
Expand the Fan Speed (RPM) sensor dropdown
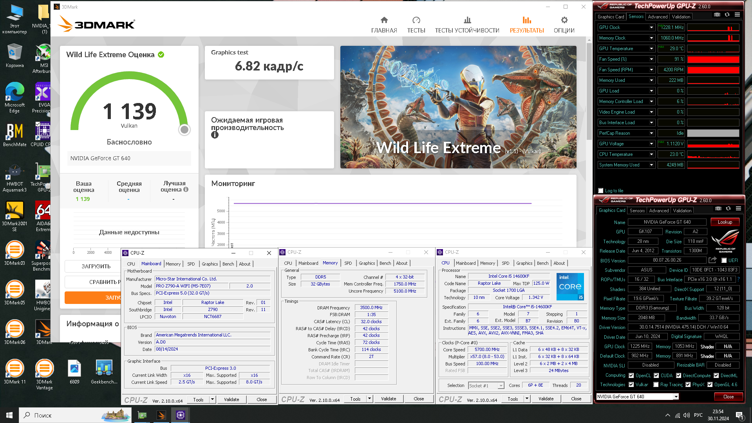(651, 70)
